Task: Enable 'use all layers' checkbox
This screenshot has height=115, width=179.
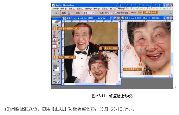Action: point(116,13)
